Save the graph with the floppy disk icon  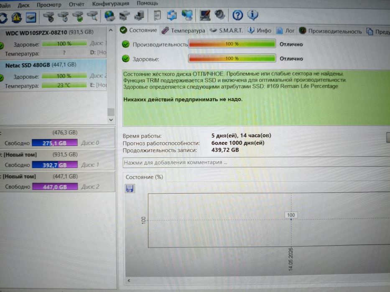point(130,189)
